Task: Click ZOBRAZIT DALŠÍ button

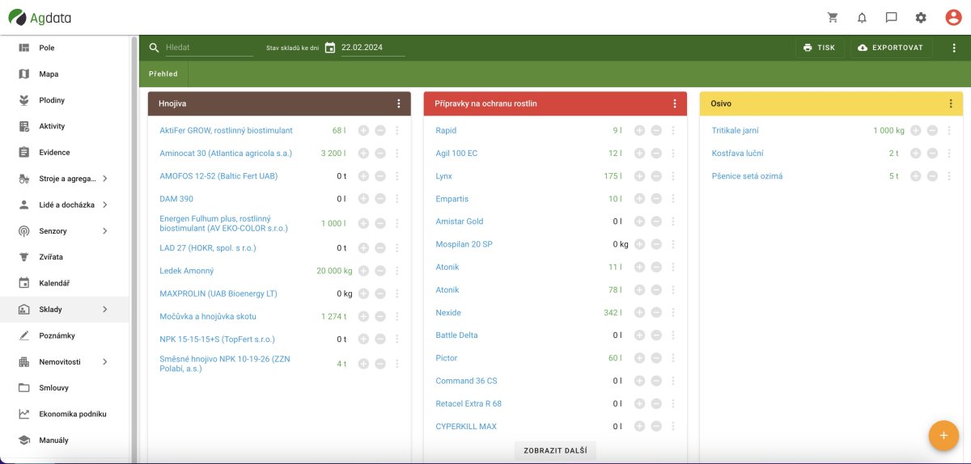Action: (x=555, y=451)
